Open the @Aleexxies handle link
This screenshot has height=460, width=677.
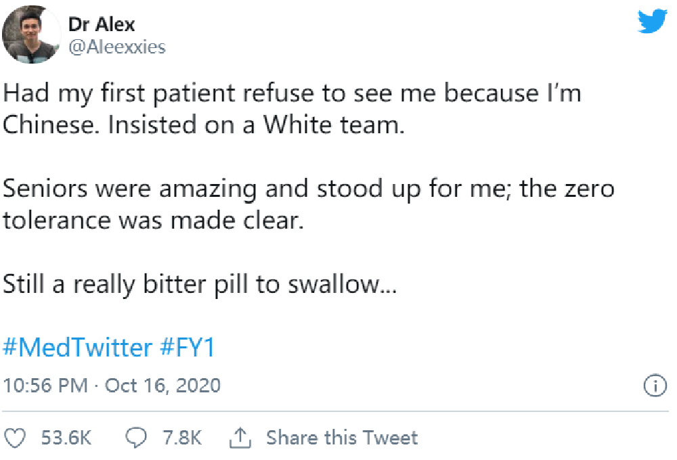[x=117, y=47]
